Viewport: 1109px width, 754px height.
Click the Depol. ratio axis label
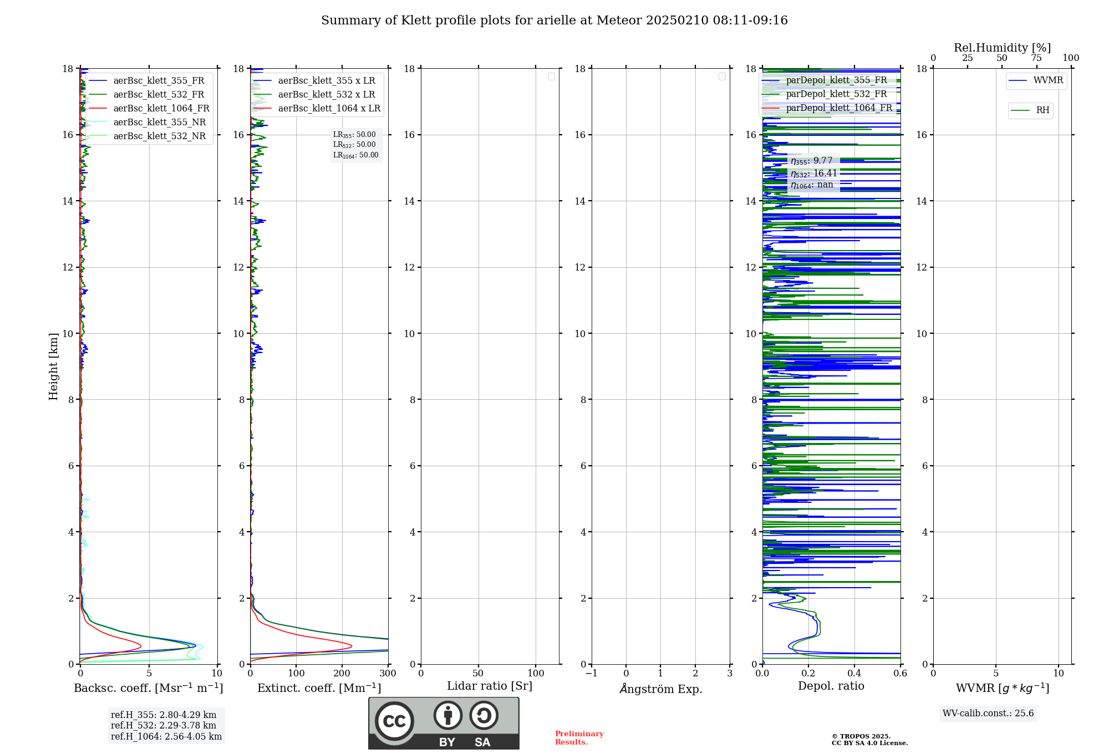(831, 686)
